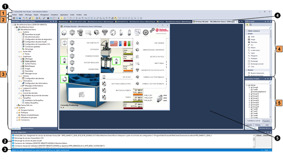This screenshot has height=161, width=283.
Task: Expand the Bibliothèques node in the tree
Action: click(21, 66)
